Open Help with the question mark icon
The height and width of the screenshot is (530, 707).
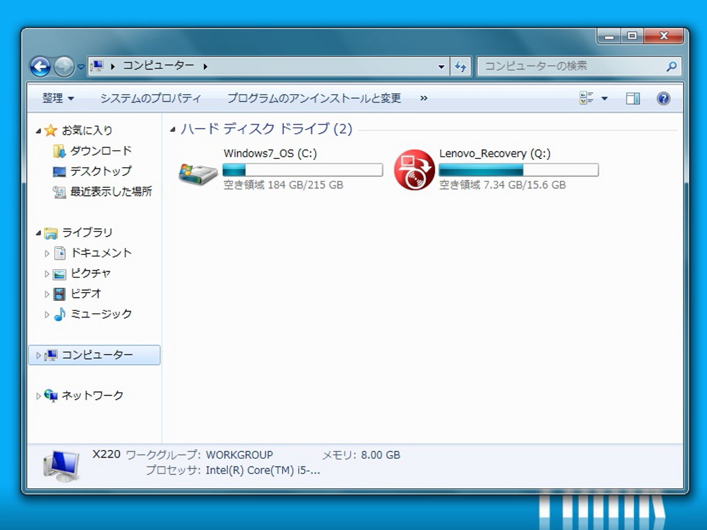pos(663,98)
